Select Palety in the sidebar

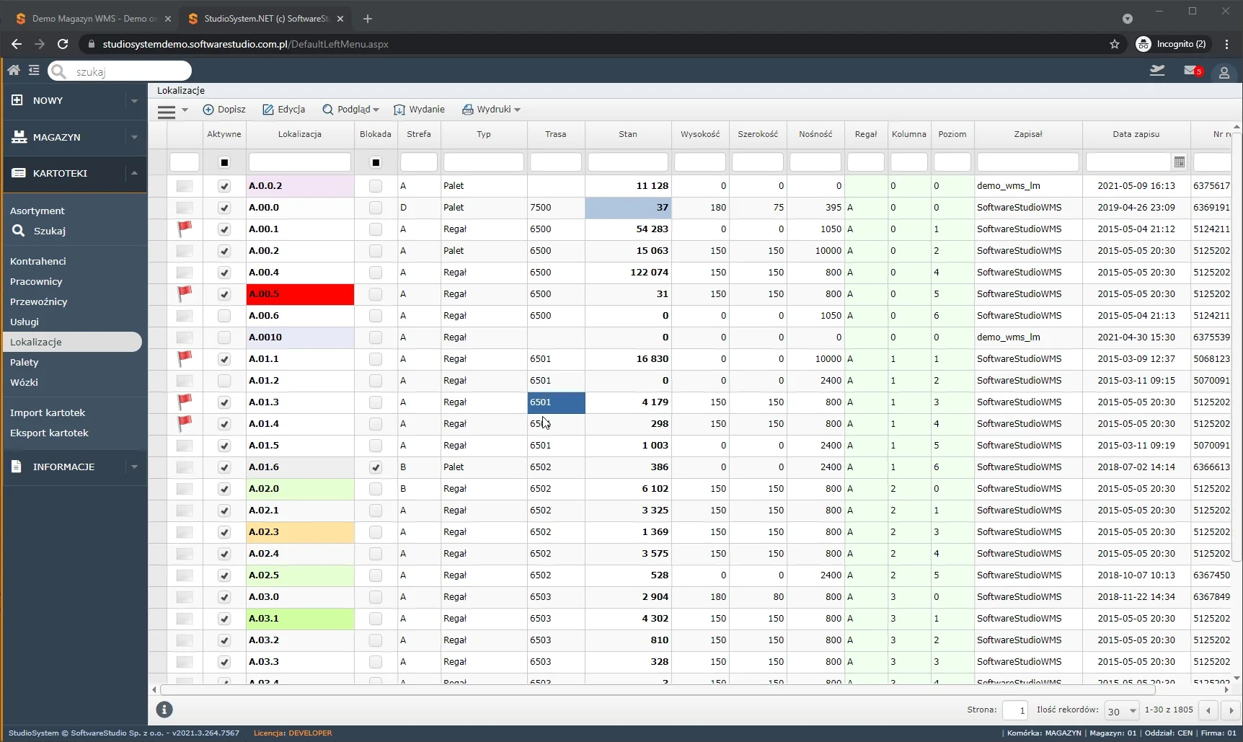pyautogui.click(x=25, y=362)
